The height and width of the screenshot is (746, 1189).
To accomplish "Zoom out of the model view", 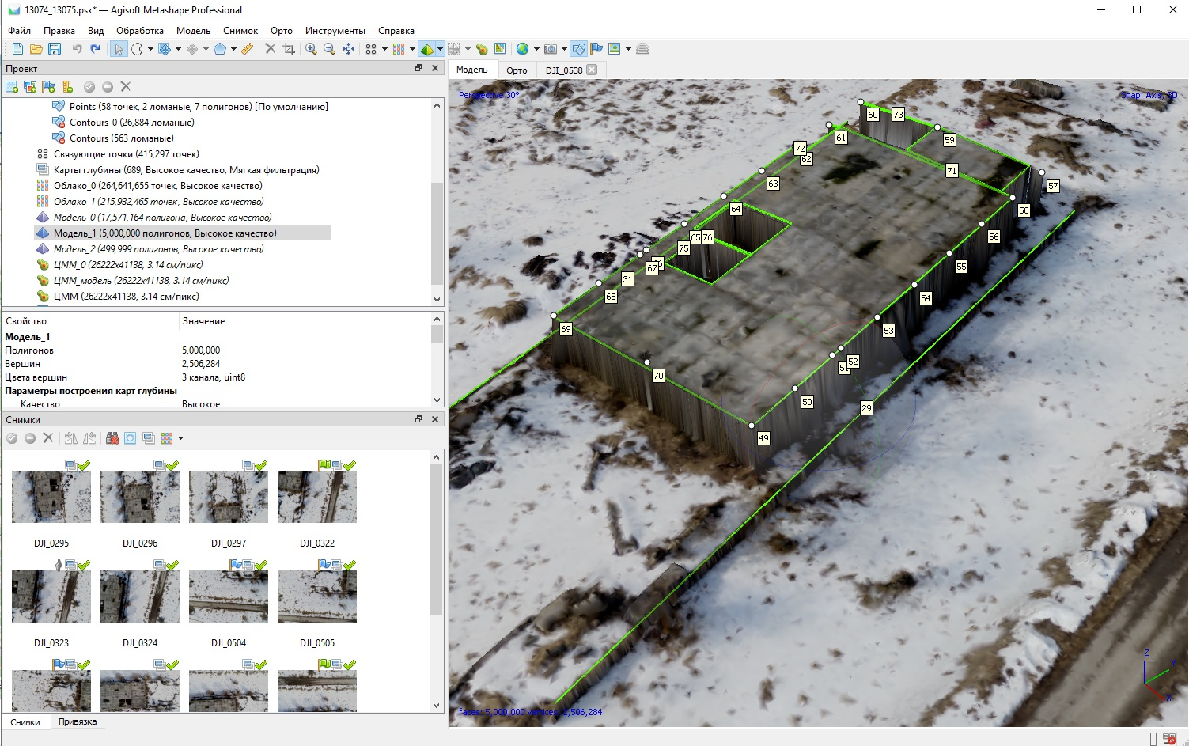I will pyautogui.click(x=328, y=49).
